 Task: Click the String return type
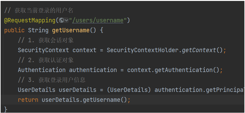click(x=38, y=30)
